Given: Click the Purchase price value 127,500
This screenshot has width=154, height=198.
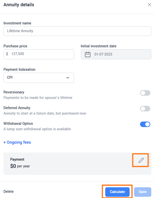Looking at the screenshot, I should pyautogui.click(x=18, y=54).
